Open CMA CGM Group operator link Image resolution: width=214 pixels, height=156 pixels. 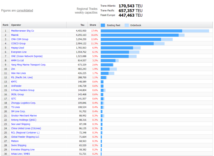20,39
